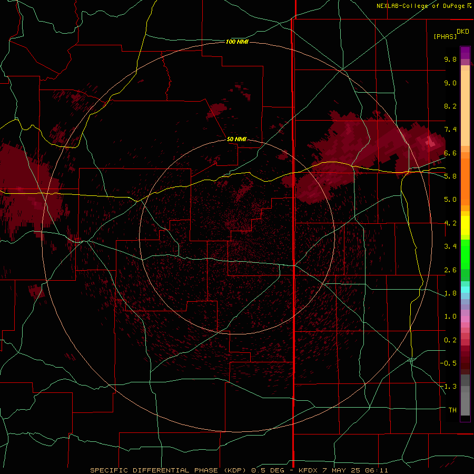
Task: Click the 1.0 scale value
Action: [x=450, y=317]
